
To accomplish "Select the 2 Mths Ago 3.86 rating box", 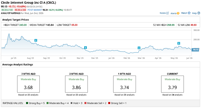I will coord(76,84).
